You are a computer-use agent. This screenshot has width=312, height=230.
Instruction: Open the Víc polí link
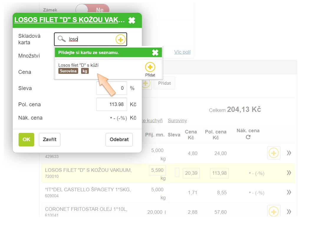pos(182,52)
